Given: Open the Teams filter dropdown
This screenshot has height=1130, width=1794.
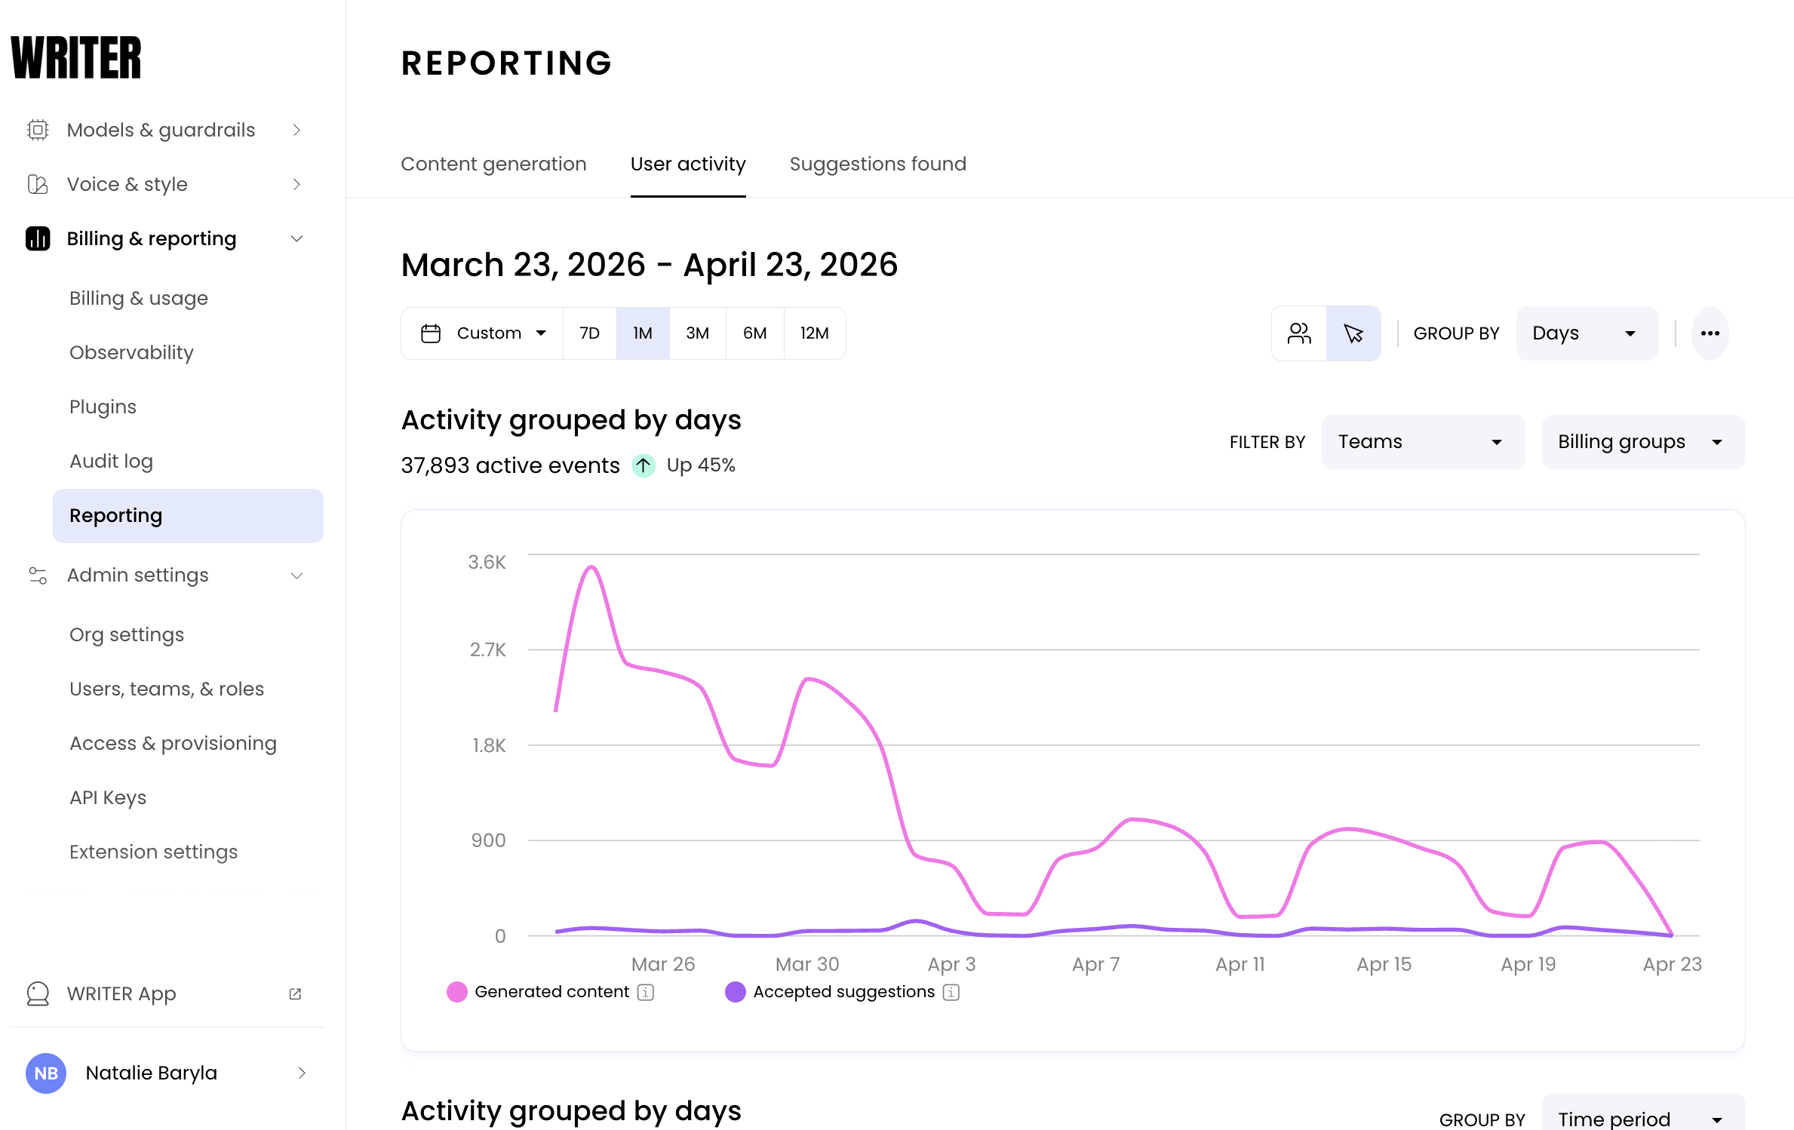Looking at the screenshot, I should [1422, 442].
